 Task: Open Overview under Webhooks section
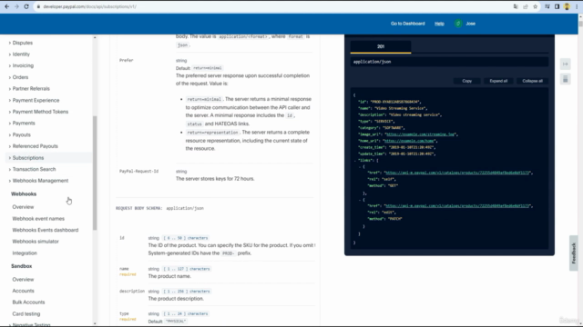[x=23, y=207]
